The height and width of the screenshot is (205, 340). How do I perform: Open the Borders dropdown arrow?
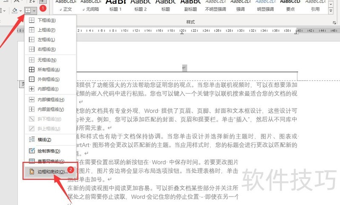pos(34,10)
